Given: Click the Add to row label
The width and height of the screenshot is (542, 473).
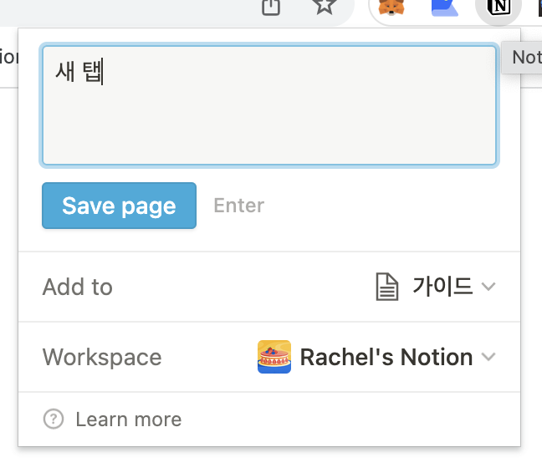Looking at the screenshot, I should click(78, 287).
